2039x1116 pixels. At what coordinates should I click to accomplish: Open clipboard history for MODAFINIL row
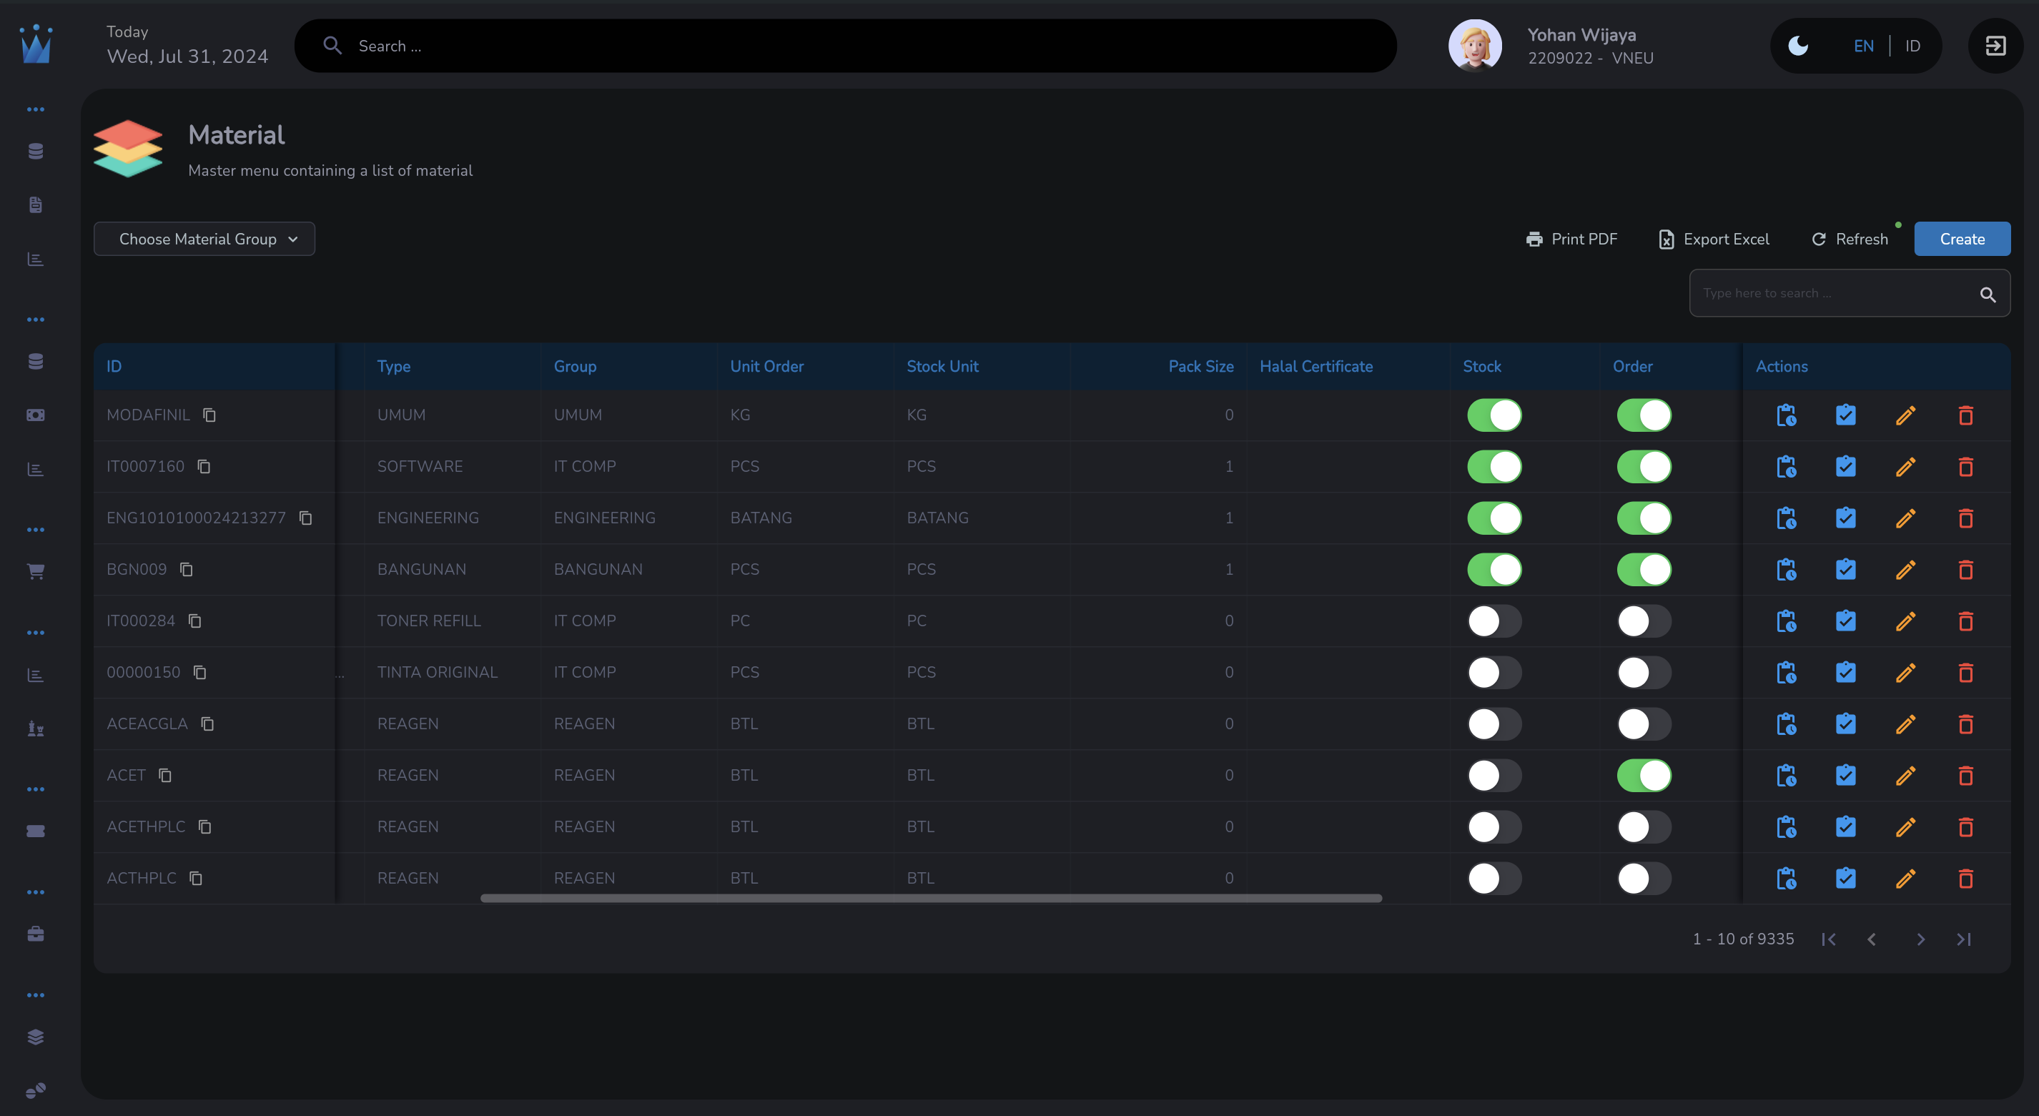pyautogui.click(x=1786, y=415)
